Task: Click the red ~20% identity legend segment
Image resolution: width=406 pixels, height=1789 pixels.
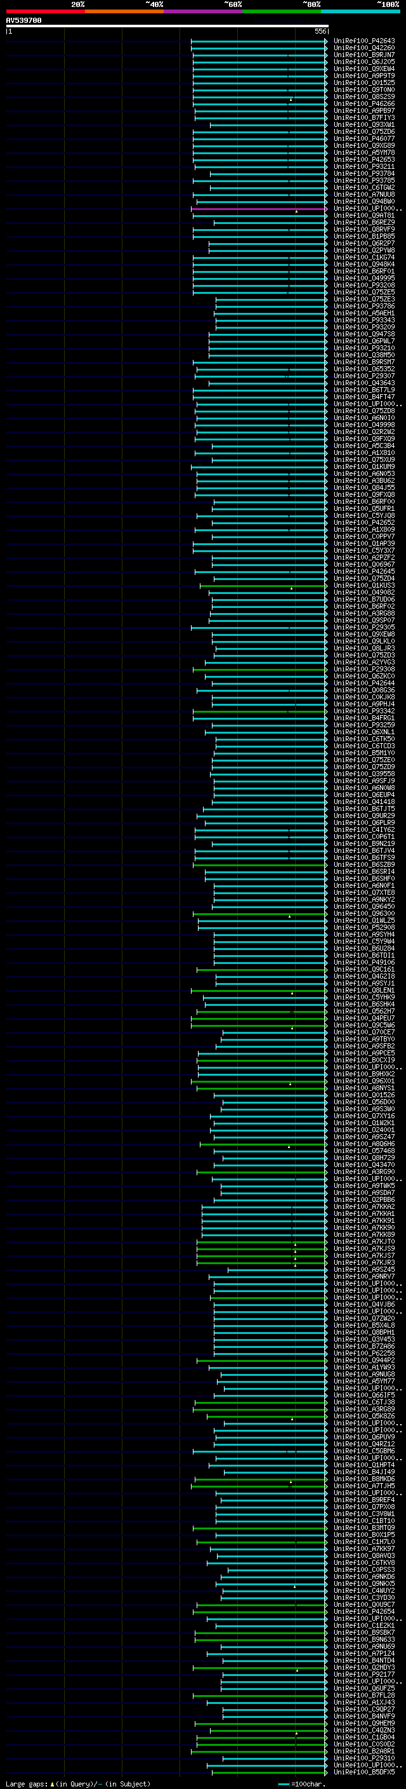Action: pos(45,11)
